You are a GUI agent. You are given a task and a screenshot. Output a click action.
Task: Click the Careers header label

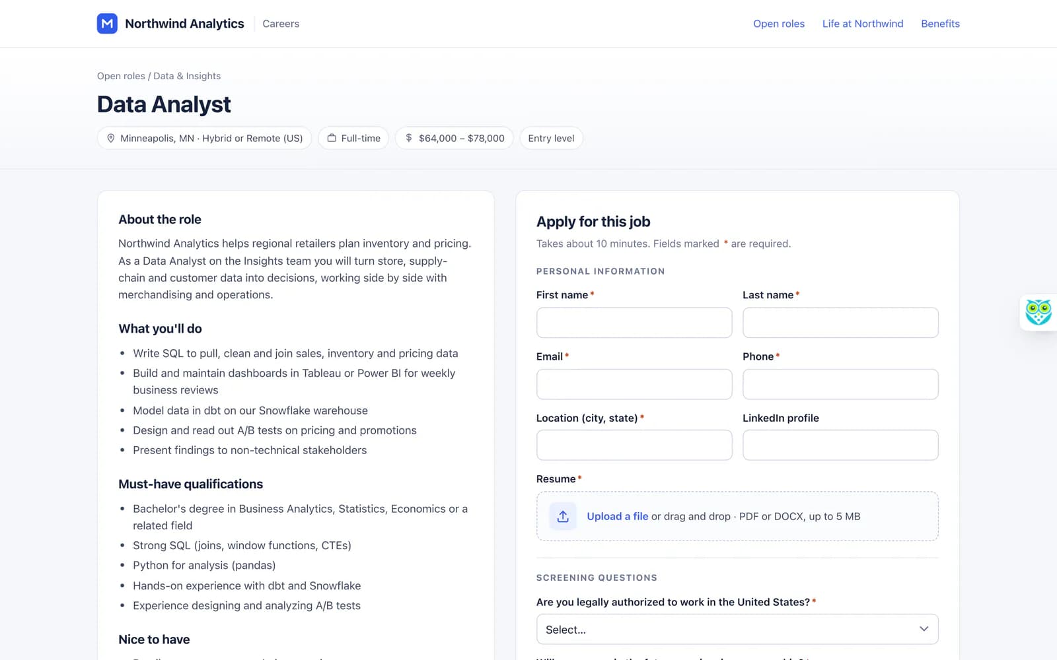point(281,24)
